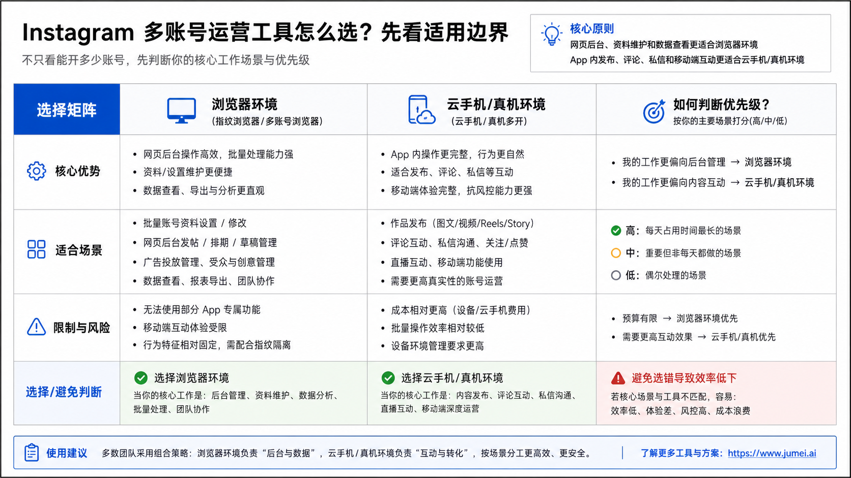Click the 浏览器环境 column heading

tap(245, 105)
